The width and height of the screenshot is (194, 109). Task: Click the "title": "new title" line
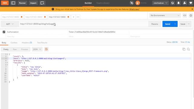pos(31,67)
